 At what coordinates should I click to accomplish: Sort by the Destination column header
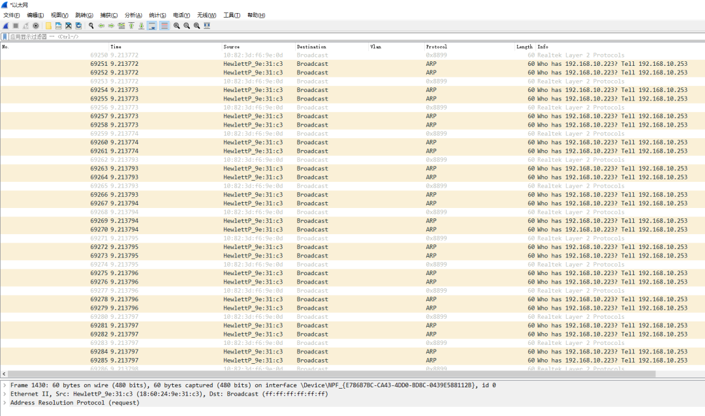[332, 47]
